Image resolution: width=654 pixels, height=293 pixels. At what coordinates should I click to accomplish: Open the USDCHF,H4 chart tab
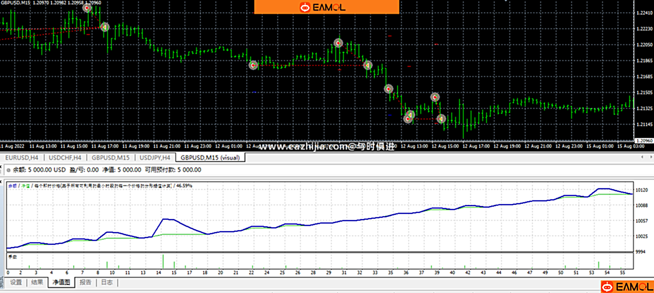[x=65, y=157]
